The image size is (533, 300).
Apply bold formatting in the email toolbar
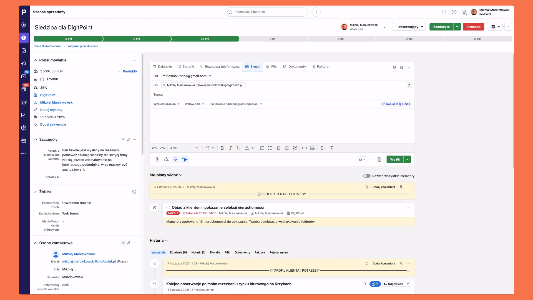point(222,148)
